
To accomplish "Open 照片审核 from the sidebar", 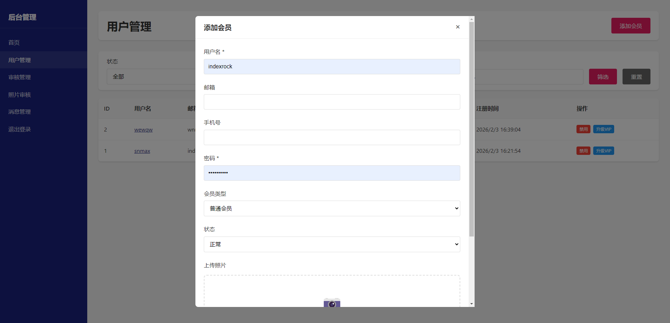I will point(20,95).
